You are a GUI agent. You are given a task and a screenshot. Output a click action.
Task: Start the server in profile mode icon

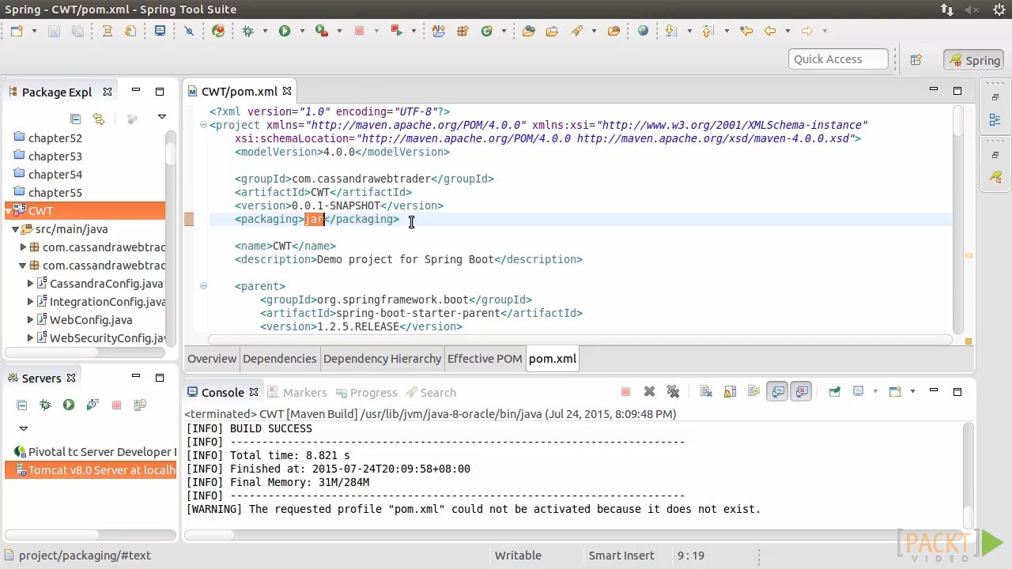click(93, 405)
